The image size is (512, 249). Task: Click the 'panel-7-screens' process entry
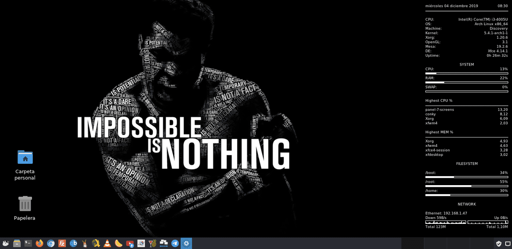pos(439,110)
